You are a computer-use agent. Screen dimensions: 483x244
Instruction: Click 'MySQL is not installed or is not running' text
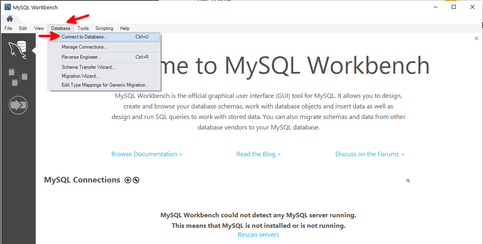(259, 226)
